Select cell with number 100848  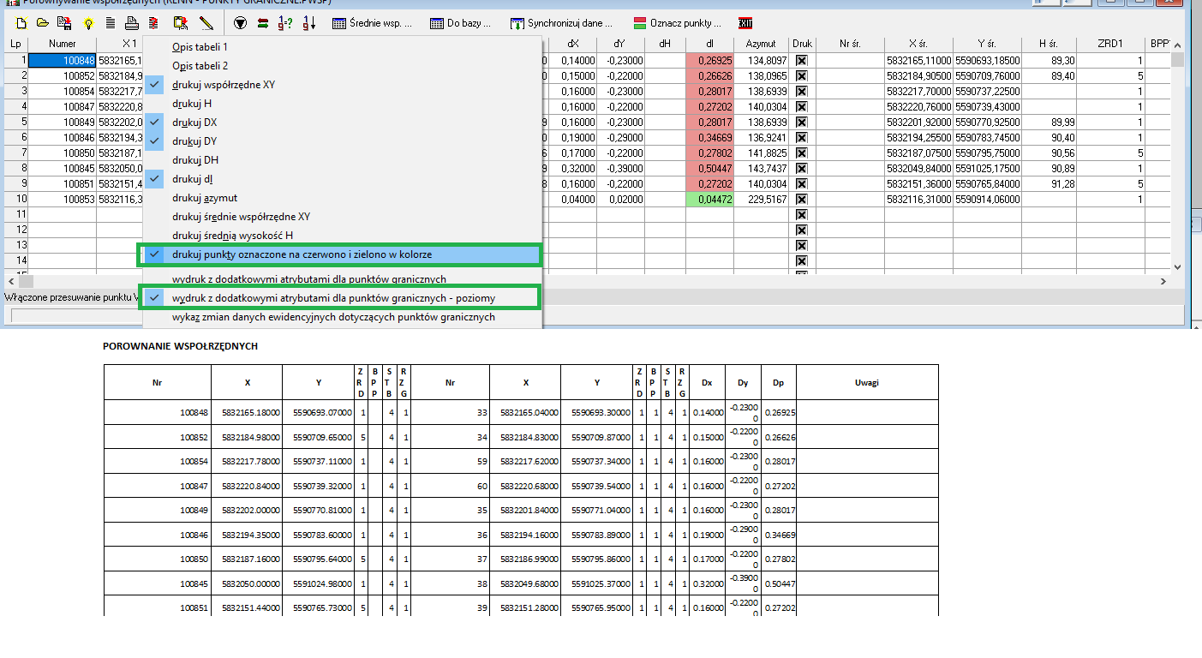[63, 60]
